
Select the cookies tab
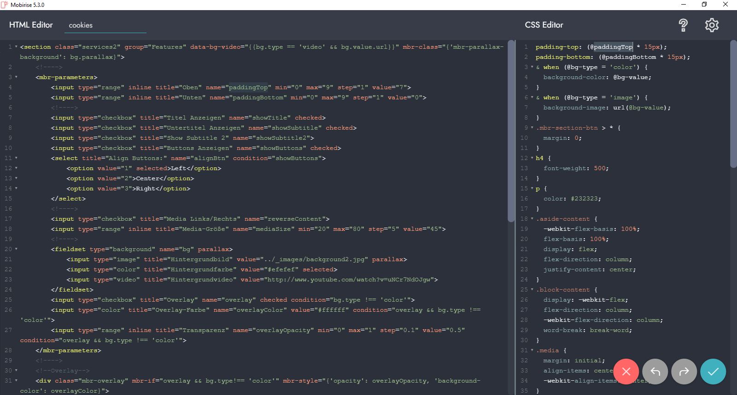point(81,25)
